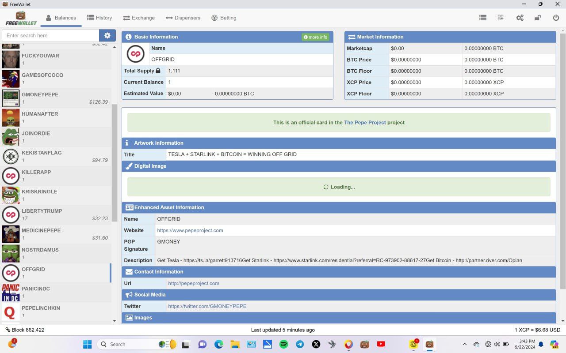Click asset list scroll down arrow
The image size is (566, 353).
(x=115, y=321)
